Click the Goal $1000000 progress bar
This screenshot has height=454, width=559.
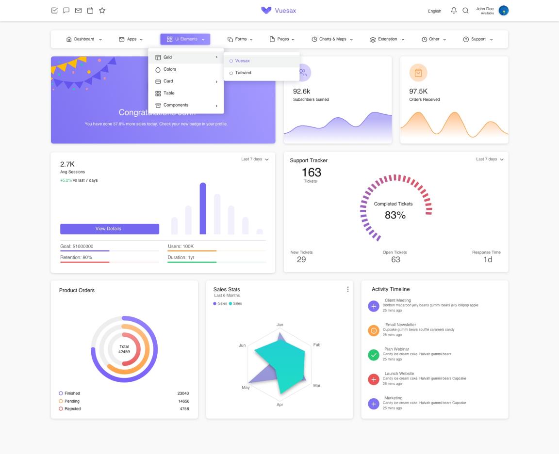(109, 250)
